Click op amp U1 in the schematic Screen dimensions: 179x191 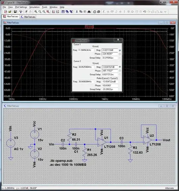pos(102,142)
